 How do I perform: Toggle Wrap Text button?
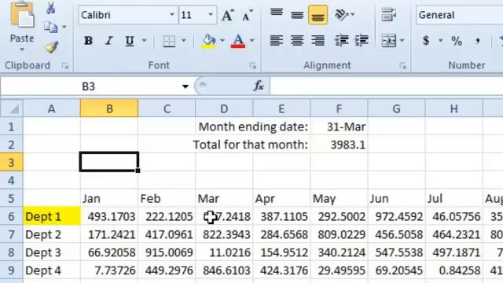(x=388, y=14)
